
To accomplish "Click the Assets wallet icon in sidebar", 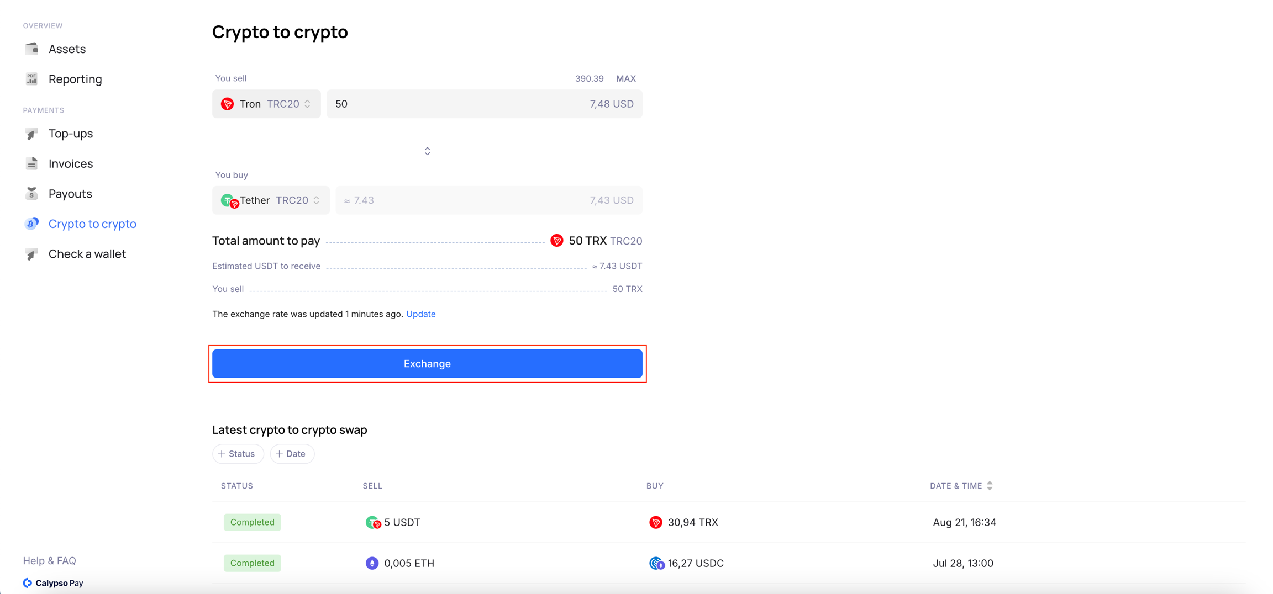I will coord(31,49).
